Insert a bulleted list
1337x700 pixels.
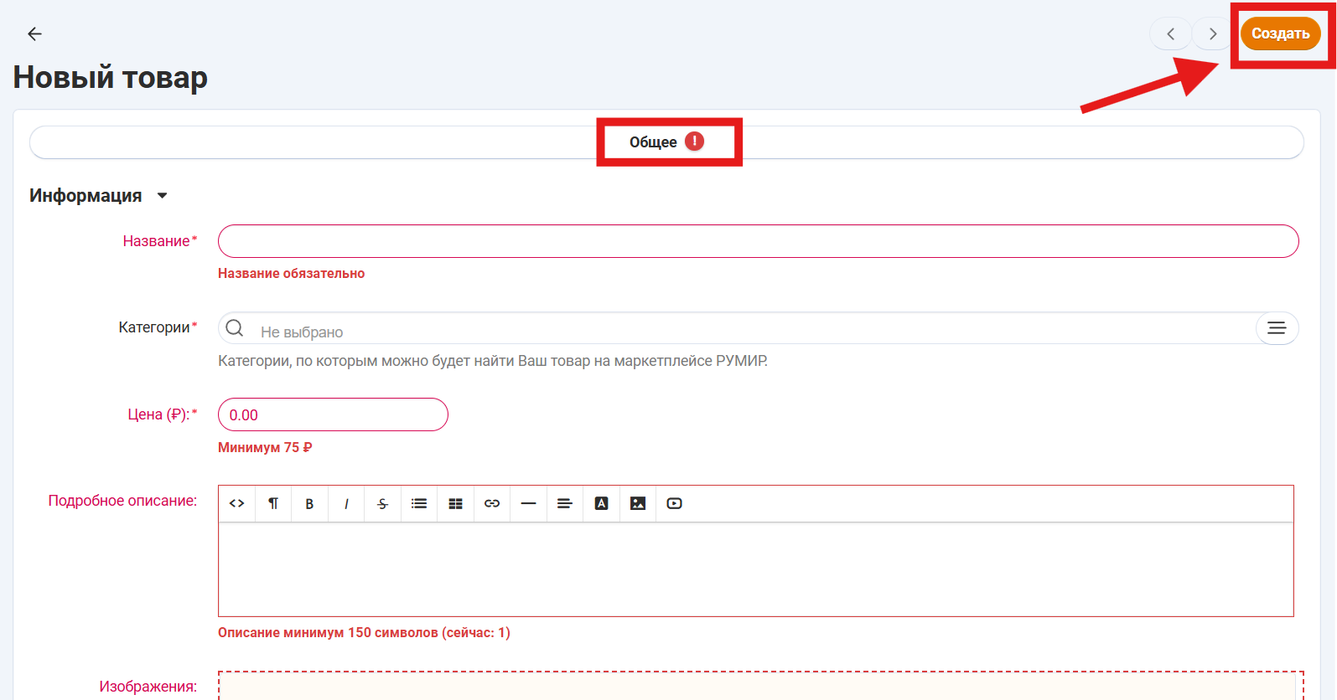[x=419, y=503]
